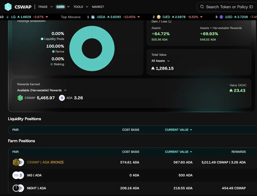The height and width of the screenshot is (196, 257).
Task: Click the LQ ticker entry
Action: 27,17
